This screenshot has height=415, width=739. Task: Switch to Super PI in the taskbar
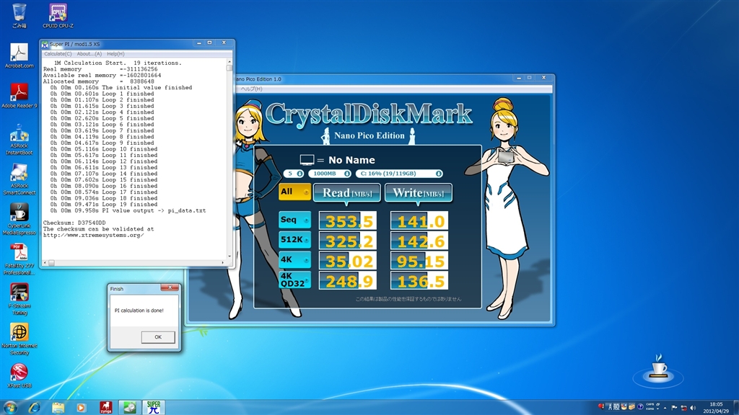tap(154, 407)
